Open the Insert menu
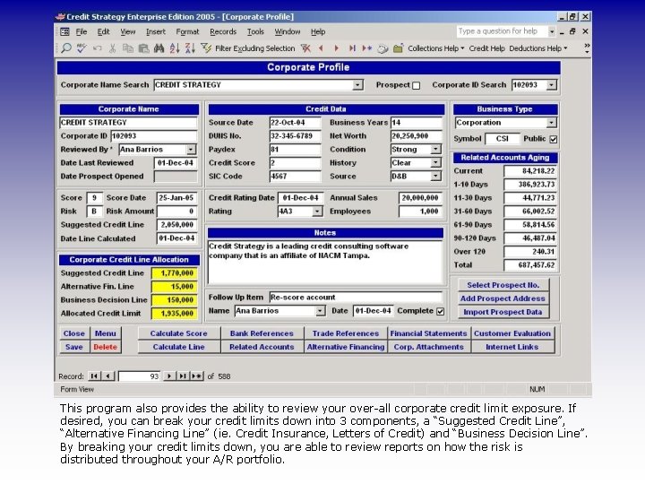Image resolution: width=645 pixels, height=484 pixels. (x=156, y=31)
